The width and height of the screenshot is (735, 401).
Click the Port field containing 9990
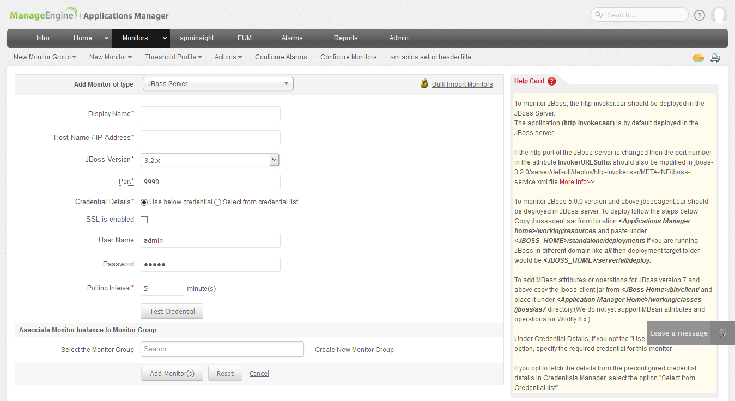(x=210, y=181)
